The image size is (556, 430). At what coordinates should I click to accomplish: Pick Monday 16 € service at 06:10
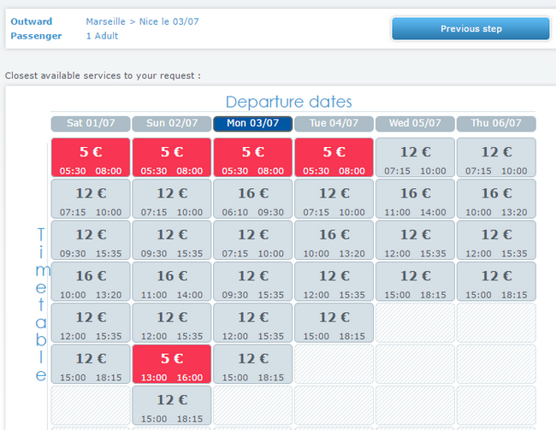[253, 198]
